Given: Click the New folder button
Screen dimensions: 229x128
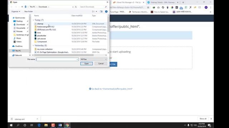Looking at the screenshot, I should (29, 11).
